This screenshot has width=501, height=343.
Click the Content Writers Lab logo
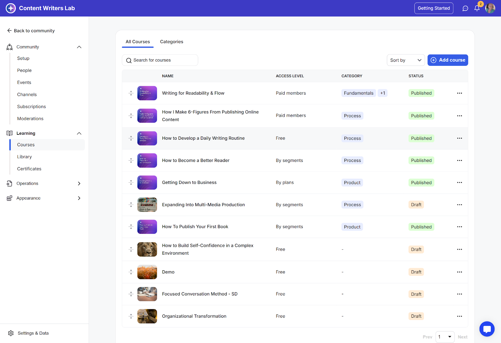(11, 8)
